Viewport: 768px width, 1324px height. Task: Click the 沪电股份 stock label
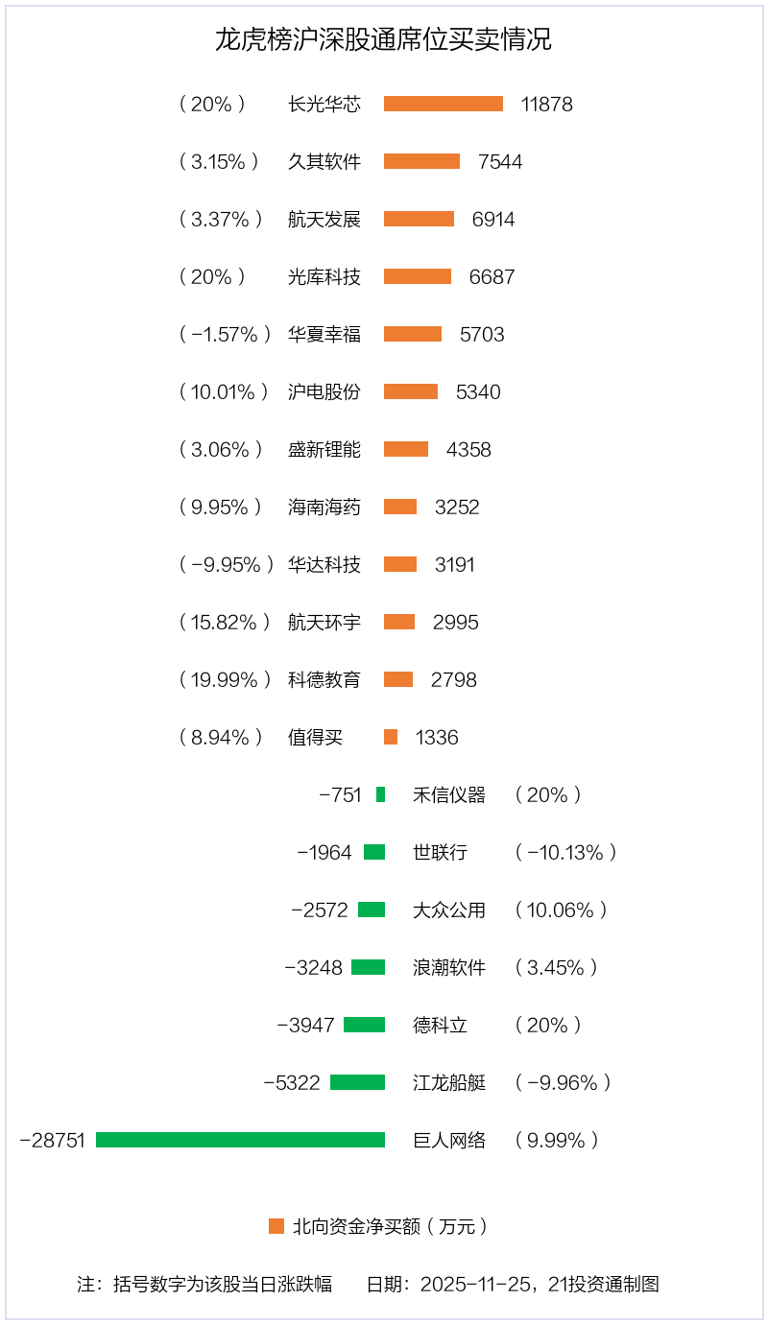tap(324, 391)
